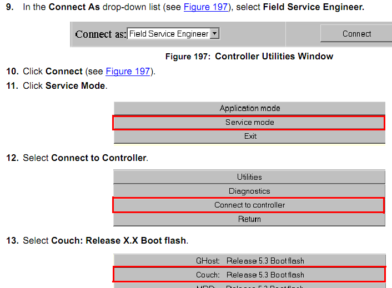Image resolution: width=392 pixels, height=288 pixels.
Task: Select the Diagnostics entry
Action: pos(249,191)
